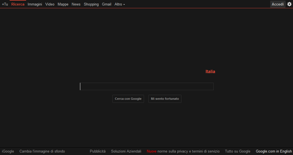Image resolution: width=293 pixels, height=155 pixels.
Task: Go to Immagini in the top bar
Action: (35, 4)
